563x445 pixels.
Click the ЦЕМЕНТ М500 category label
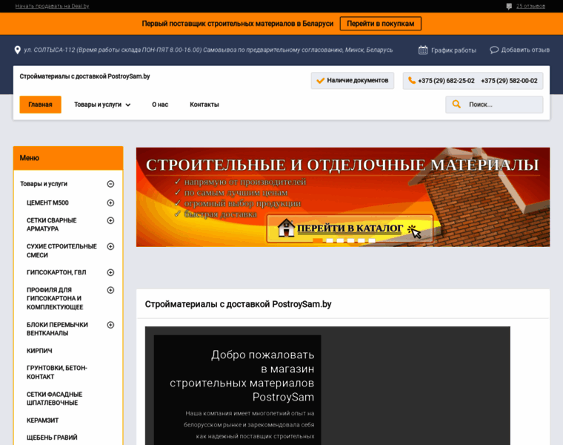click(x=47, y=202)
